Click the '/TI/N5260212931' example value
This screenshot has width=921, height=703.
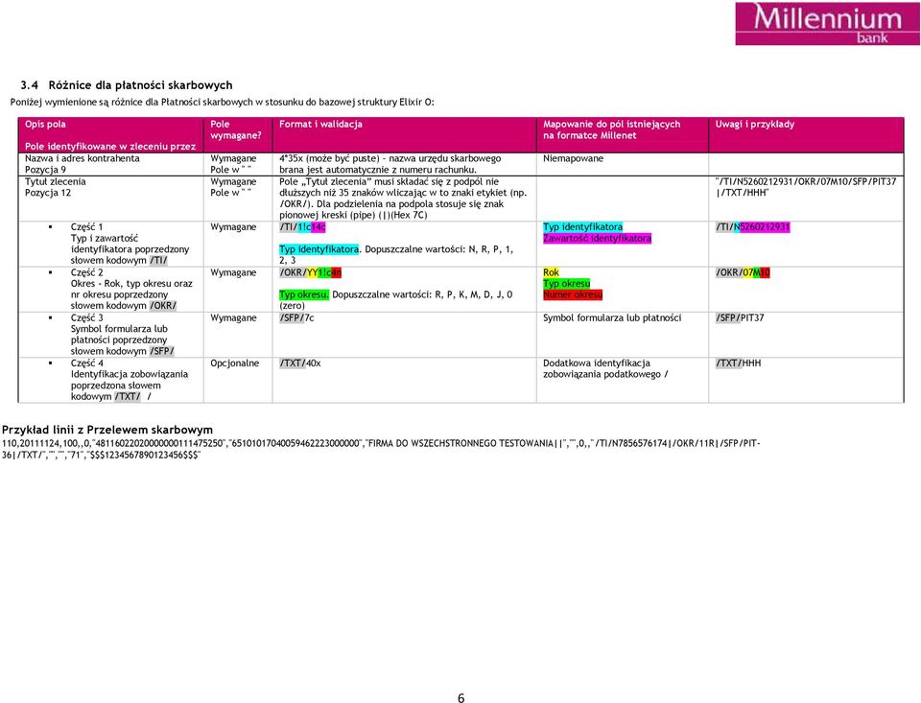[753, 226]
